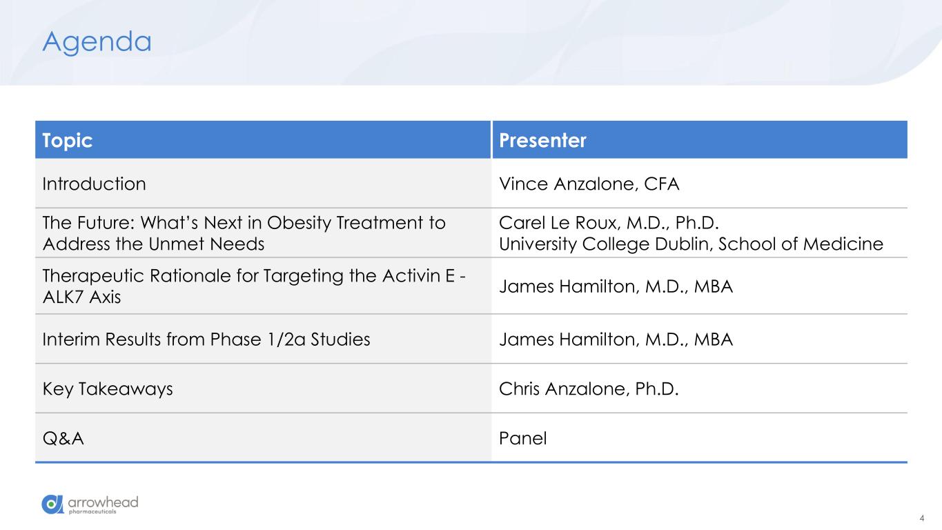Click the Key Takeaways topic cell
The width and height of the screenshot is (942, 530).
(x=108, y=389)
